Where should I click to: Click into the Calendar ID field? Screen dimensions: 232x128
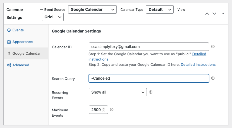(x=149, y=47)
